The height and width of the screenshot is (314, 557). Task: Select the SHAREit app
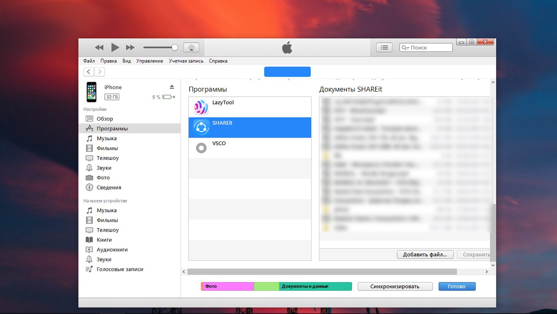tap(250, 128)
